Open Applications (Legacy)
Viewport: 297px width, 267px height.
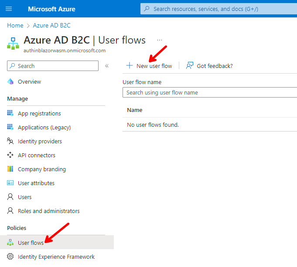[44, 128]
